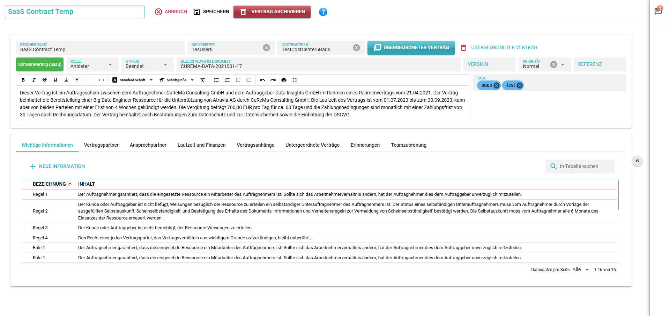Click the bulleted list icon
This screenshot has width=669, height=316.
tap(216, 80)
